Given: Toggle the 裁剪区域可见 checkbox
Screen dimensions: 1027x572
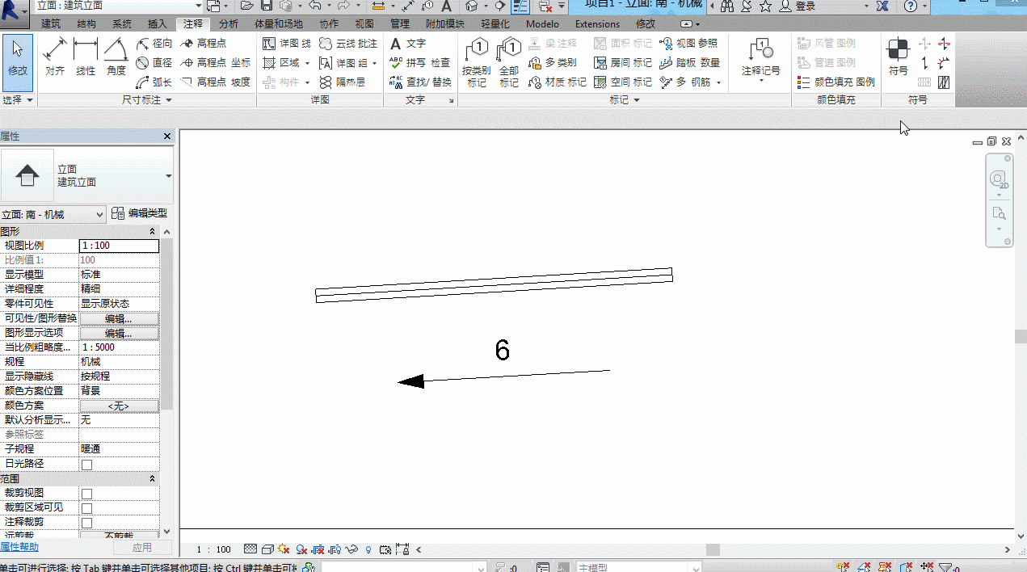Looking at the screenshot, I should [86, 508].
